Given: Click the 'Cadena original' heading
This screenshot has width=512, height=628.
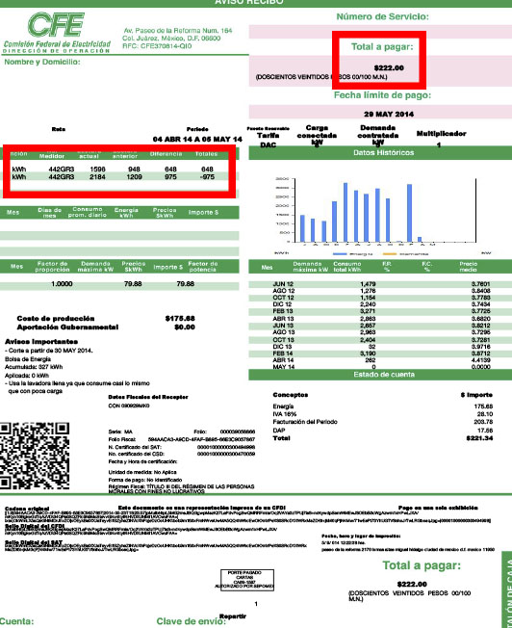Looking at the screenshot, I should tap(27, 509).
